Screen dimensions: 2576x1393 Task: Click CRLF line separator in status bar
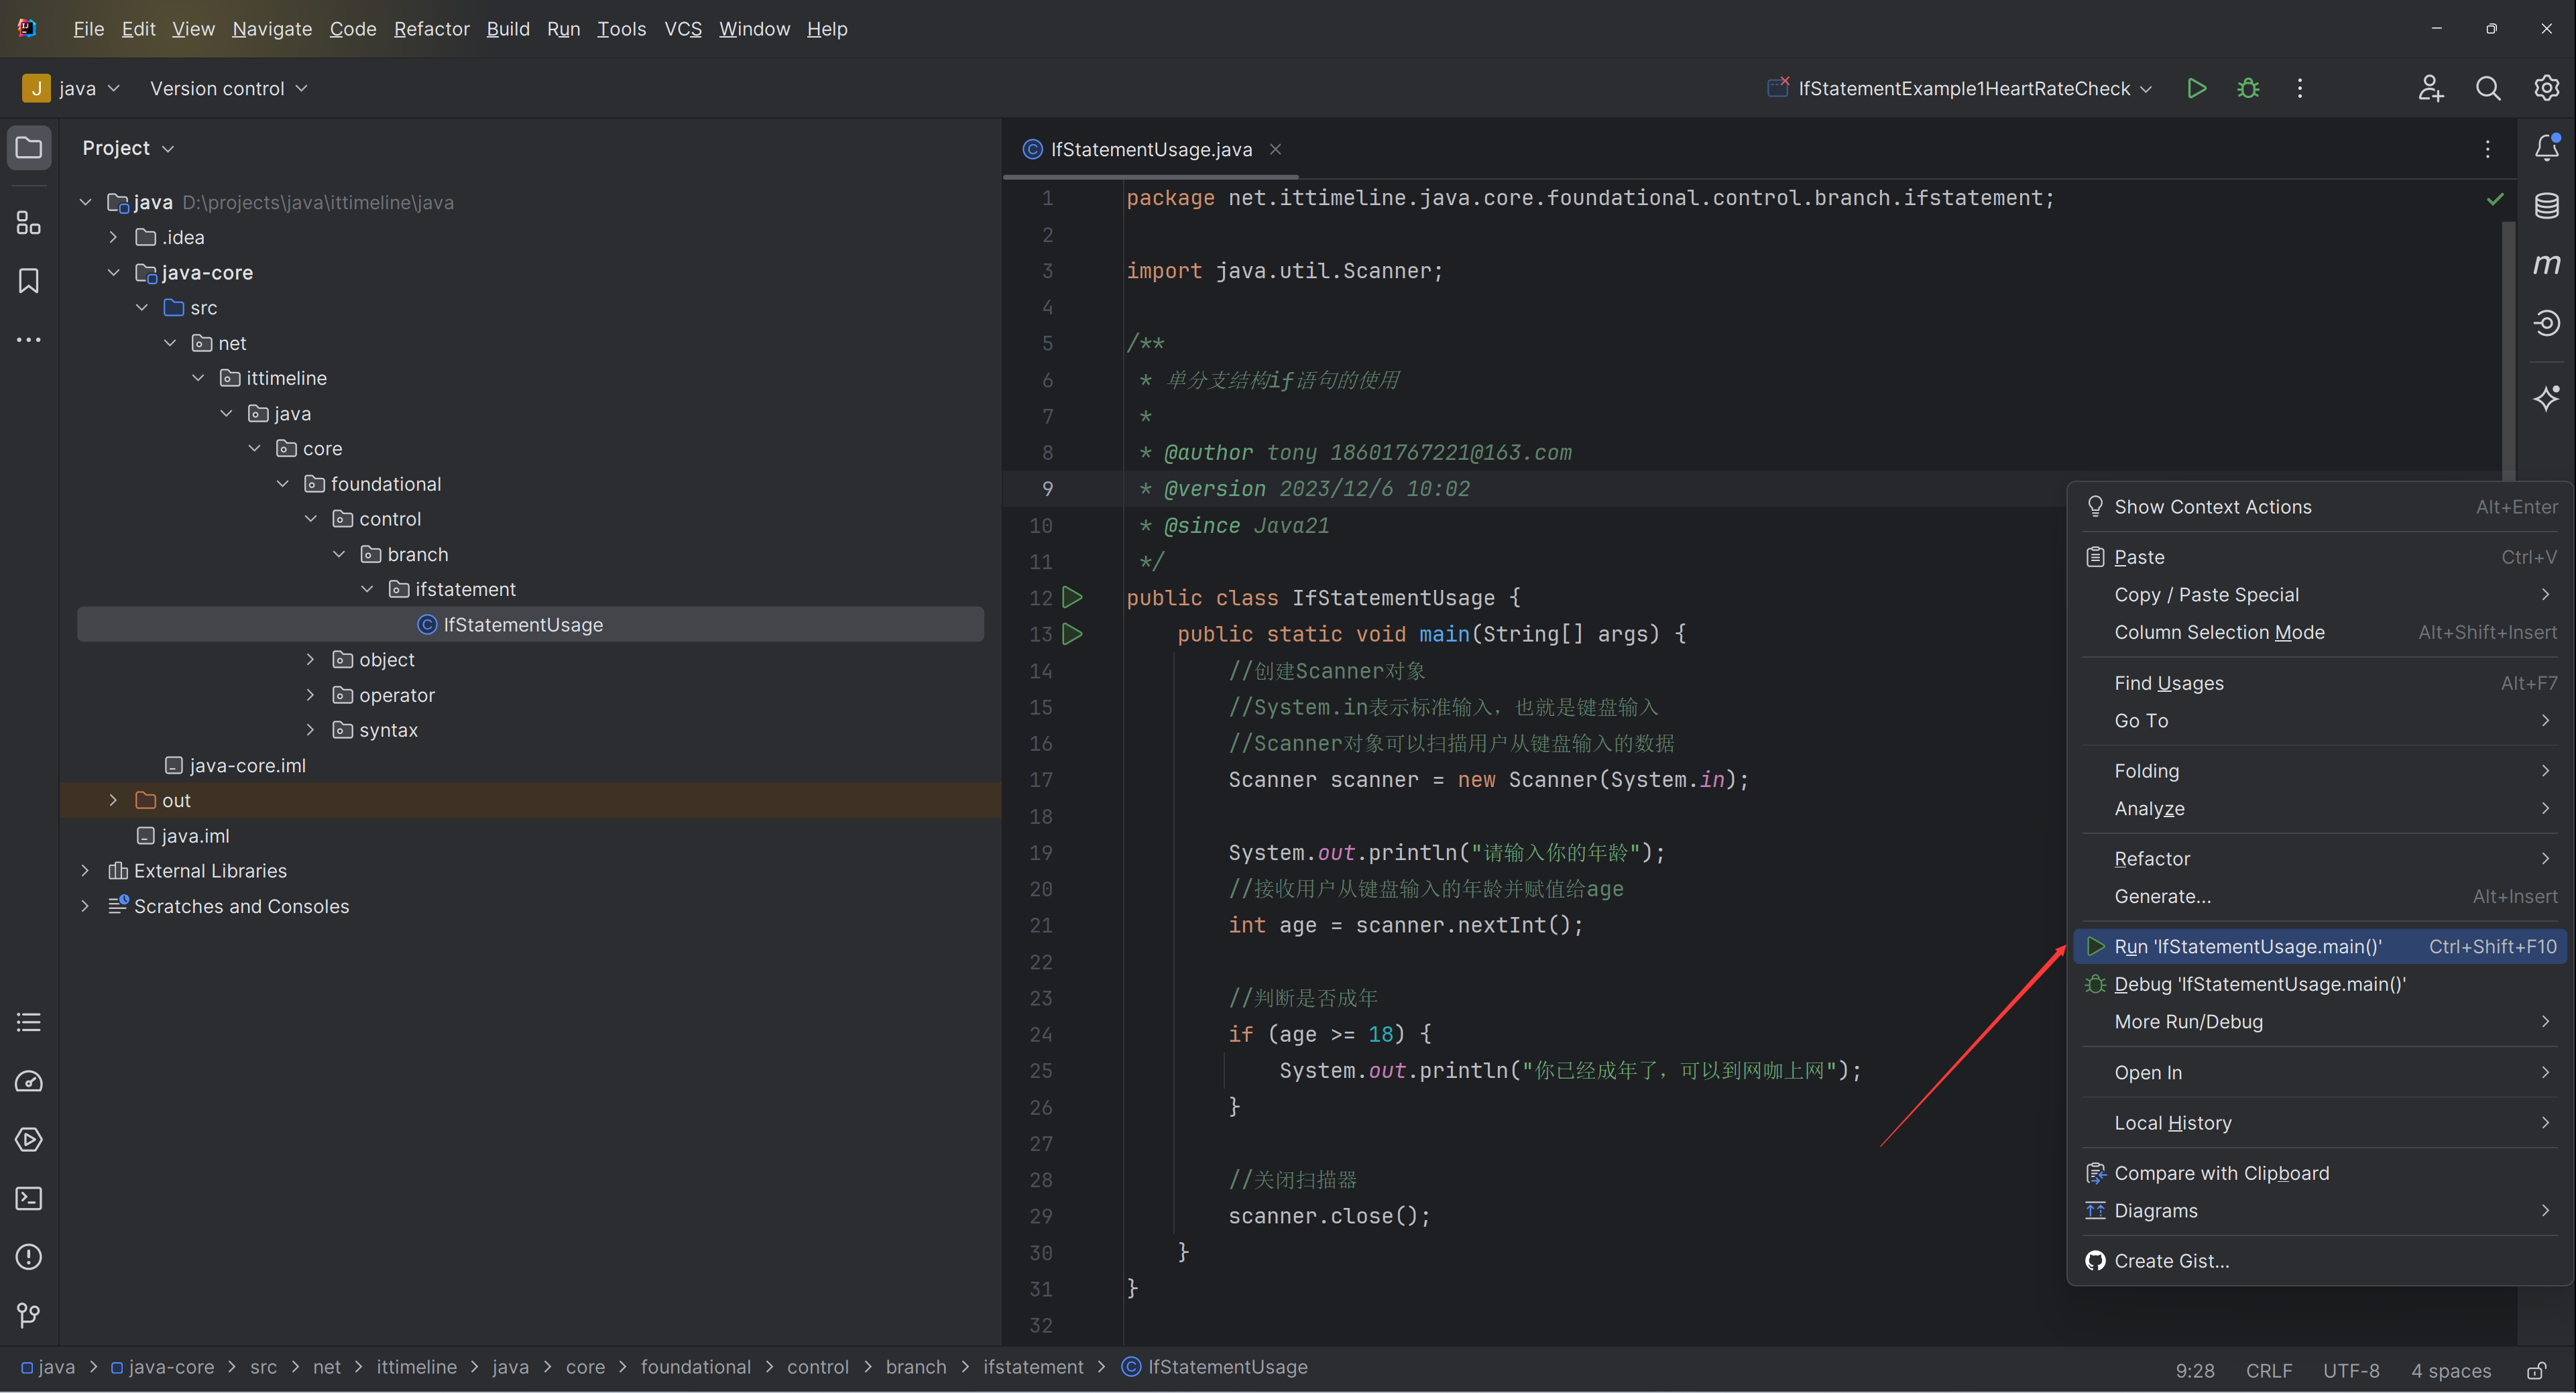[2268, 1370]
